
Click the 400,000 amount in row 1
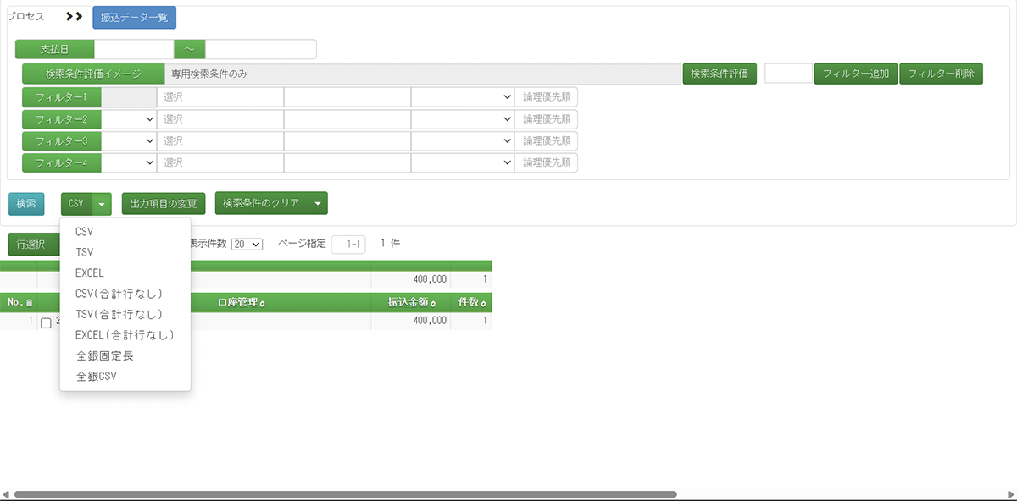(429, 321)
